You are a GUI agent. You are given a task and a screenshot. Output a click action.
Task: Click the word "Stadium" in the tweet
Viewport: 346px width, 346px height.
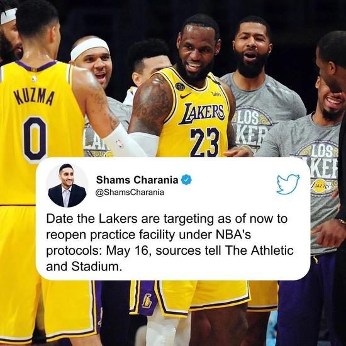tap(97, 267)
